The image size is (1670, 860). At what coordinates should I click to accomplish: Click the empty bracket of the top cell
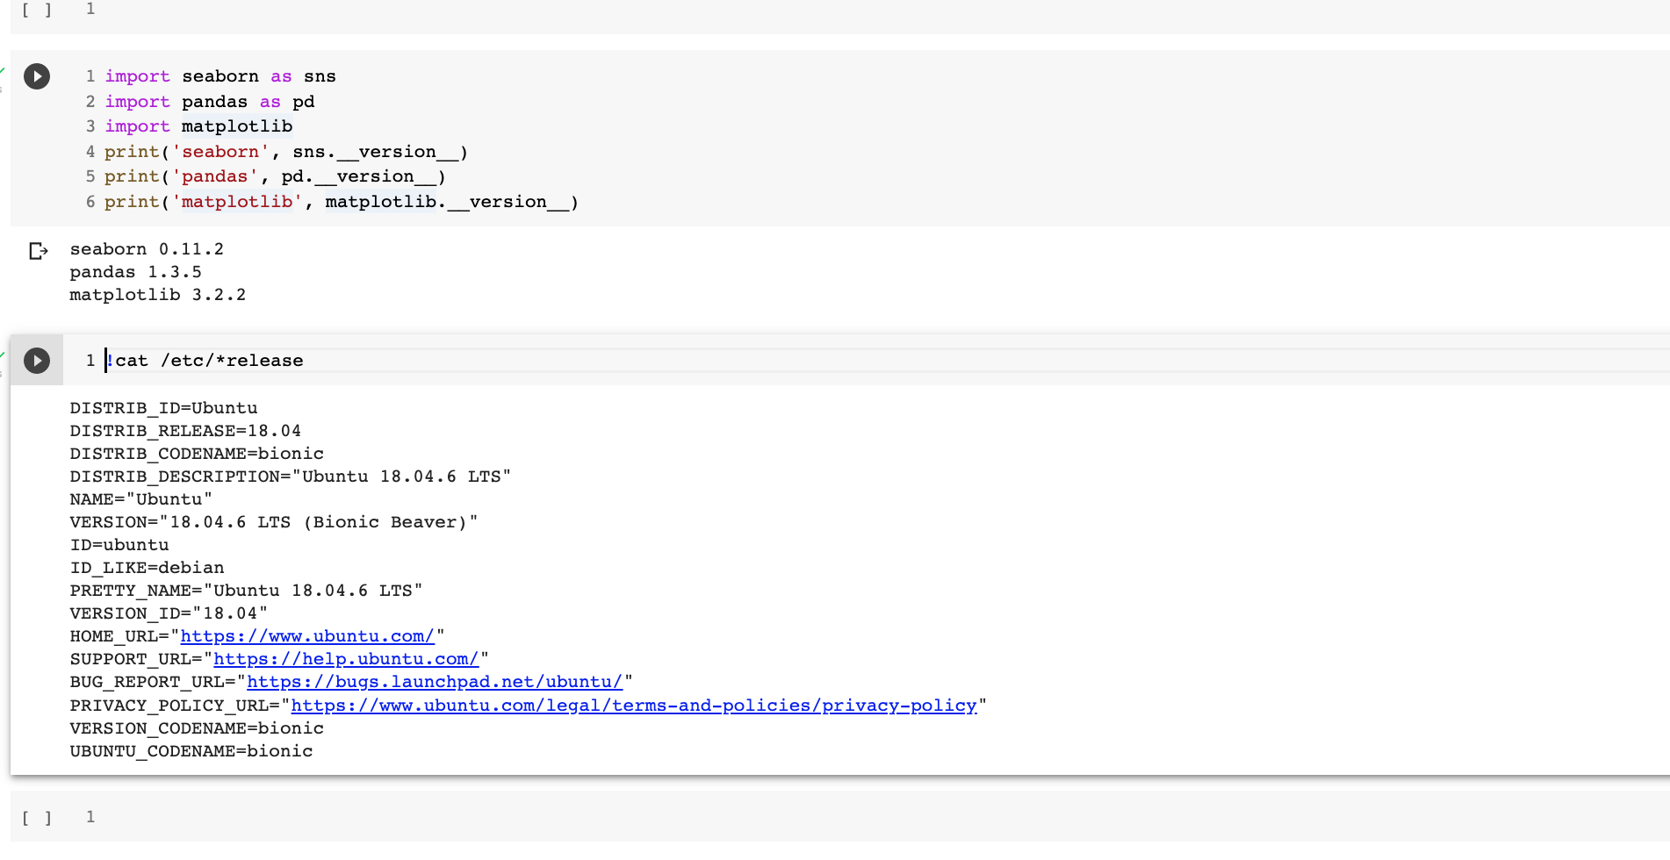pos(35,11)
